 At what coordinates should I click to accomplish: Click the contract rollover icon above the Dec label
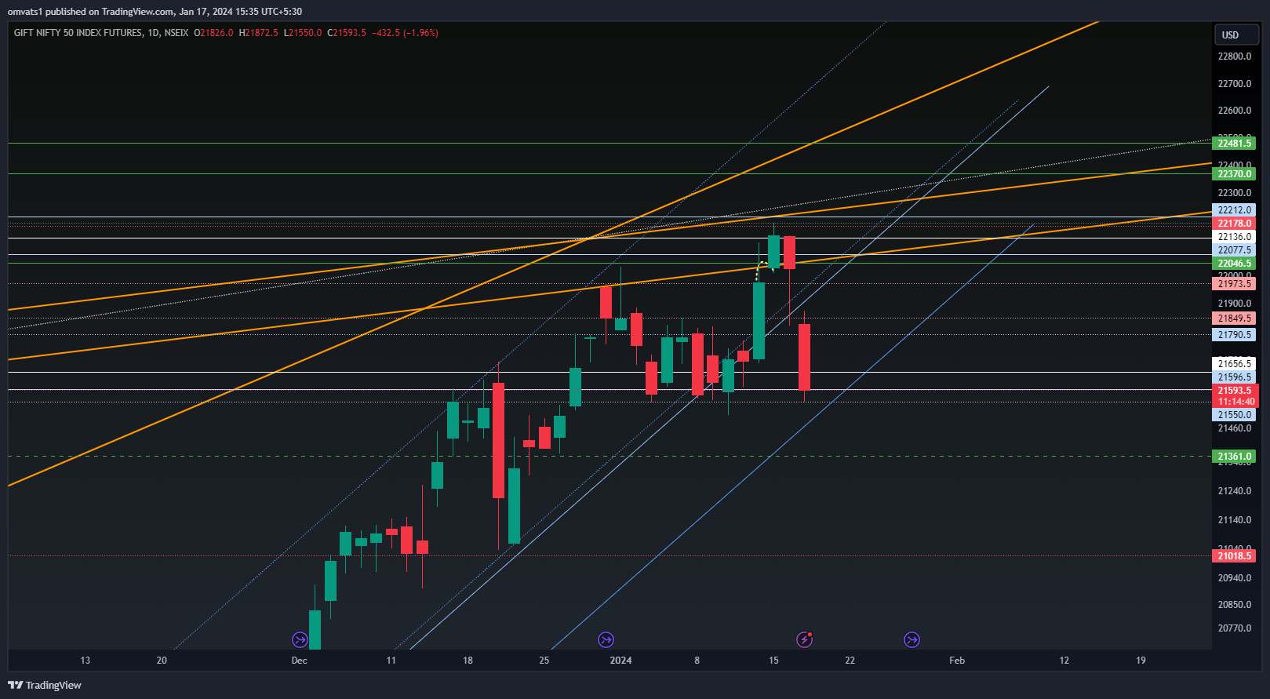300,639
